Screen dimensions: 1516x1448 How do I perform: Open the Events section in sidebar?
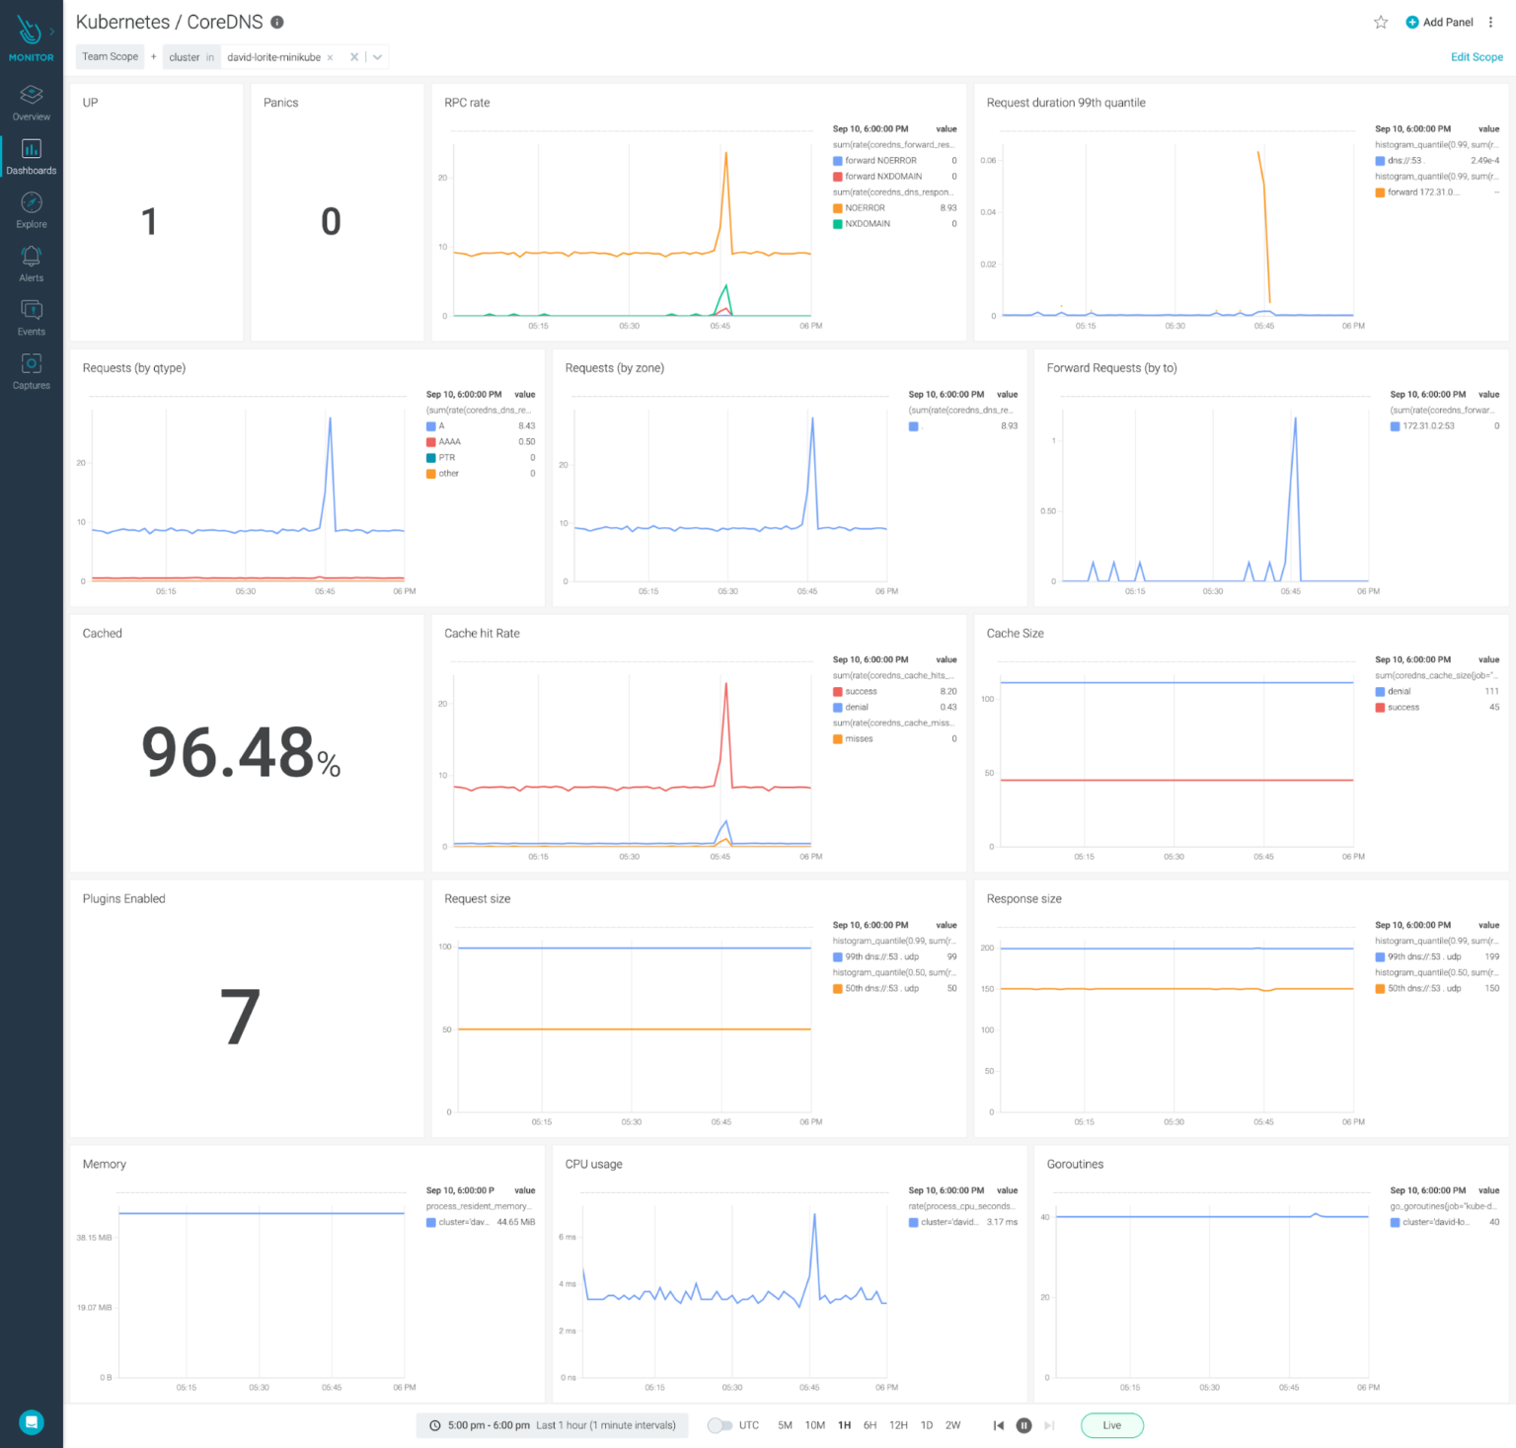(x=32, y=318)
